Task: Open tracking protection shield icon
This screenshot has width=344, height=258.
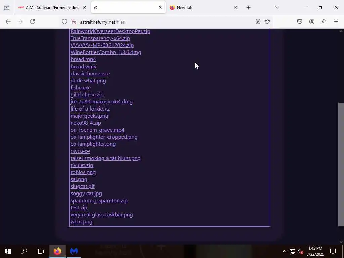Action: click(64, 21)
